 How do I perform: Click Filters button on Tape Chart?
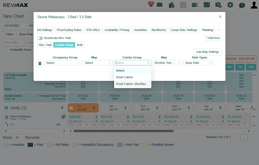tap(9, 34)
